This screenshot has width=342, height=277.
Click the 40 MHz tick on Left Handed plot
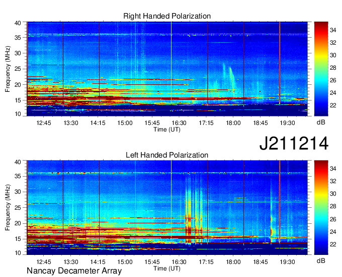coord(18,162)
